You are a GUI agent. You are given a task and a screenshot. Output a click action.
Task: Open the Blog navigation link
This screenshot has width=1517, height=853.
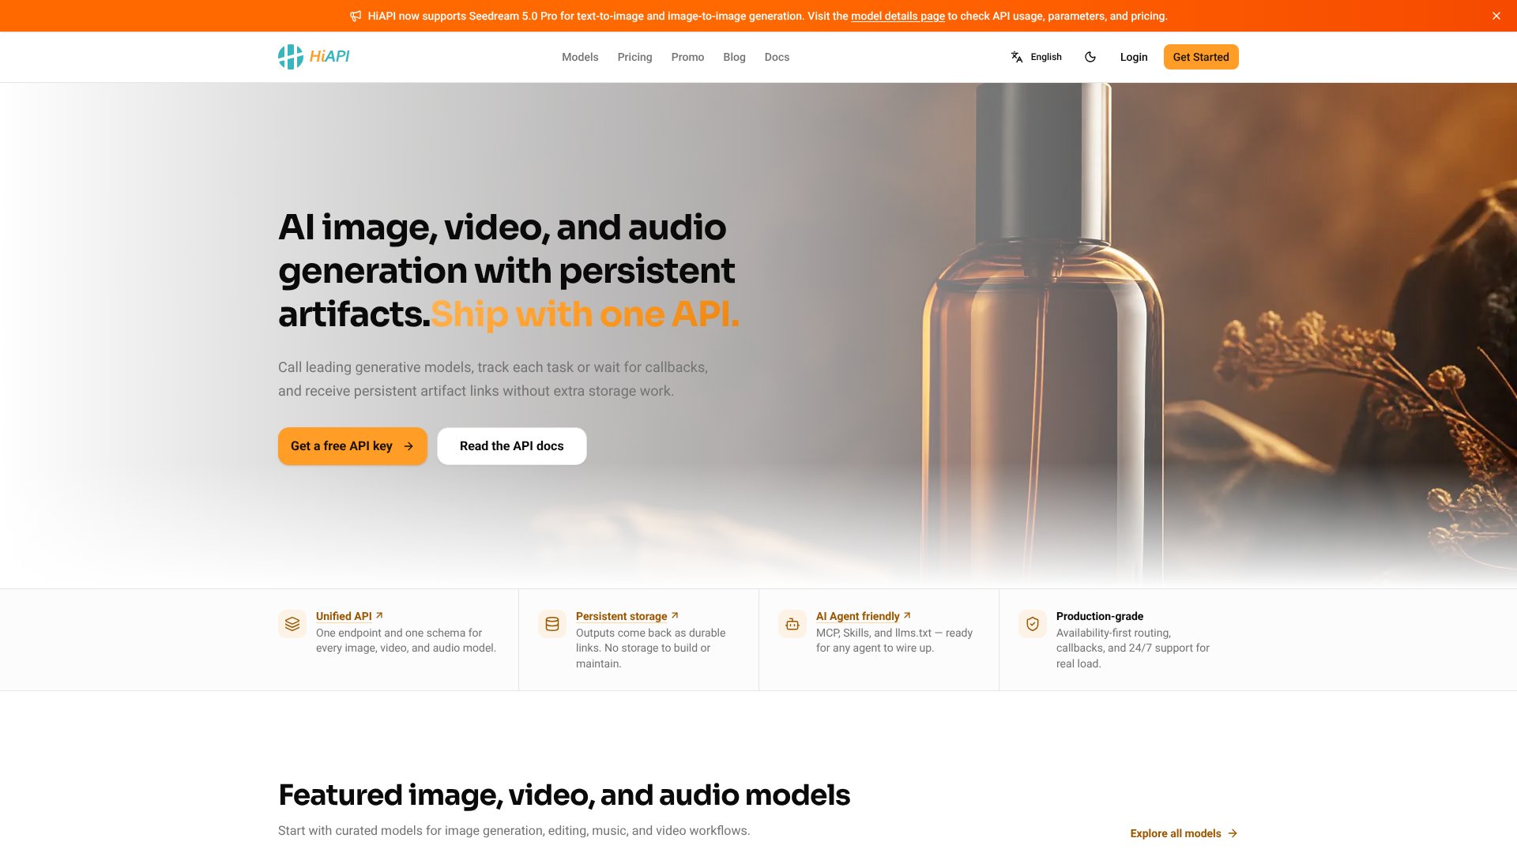(x=734, y=57)
